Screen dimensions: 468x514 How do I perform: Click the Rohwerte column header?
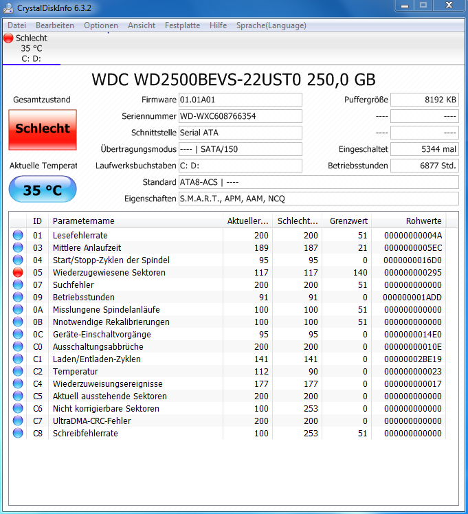click(409, 221)
